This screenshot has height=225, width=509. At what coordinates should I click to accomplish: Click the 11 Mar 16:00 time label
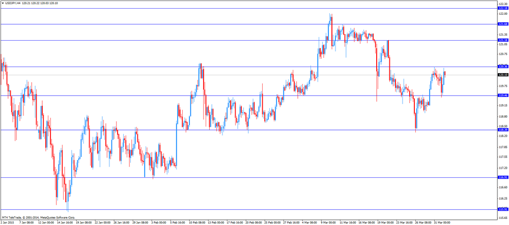(x=348, y=223)
